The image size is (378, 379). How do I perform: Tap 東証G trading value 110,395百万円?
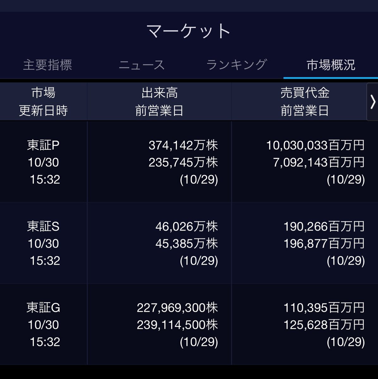point(324,308)
